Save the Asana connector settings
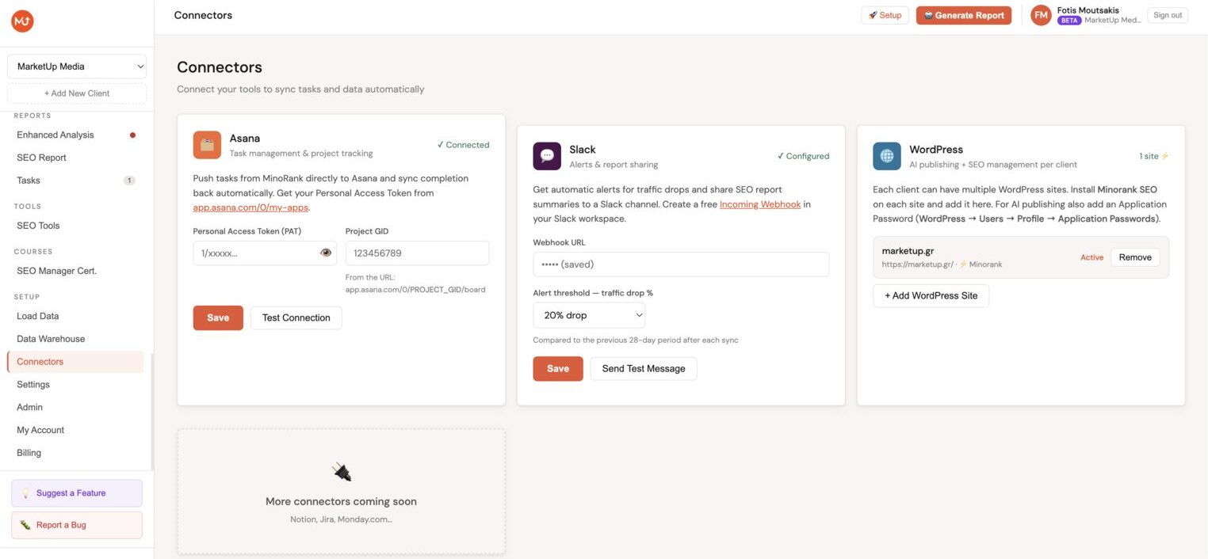 (x=218, y=318)
